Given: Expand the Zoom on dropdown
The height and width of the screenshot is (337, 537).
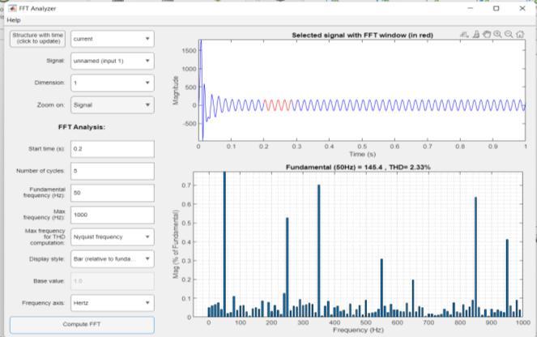Looking at the screenshot, I should click(113, 105).
